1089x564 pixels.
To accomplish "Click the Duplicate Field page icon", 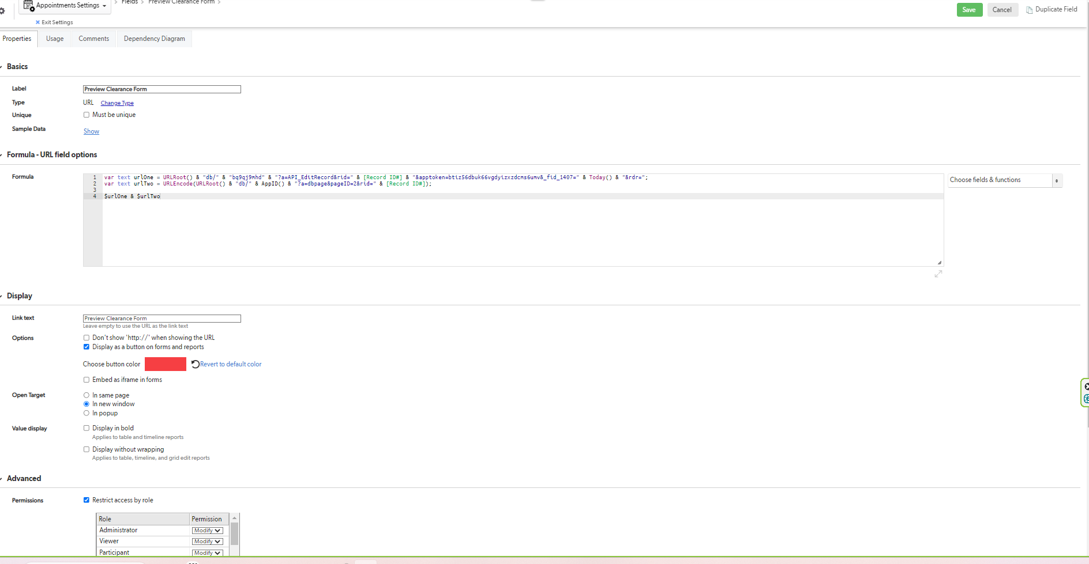I will tap(1029, 10).
